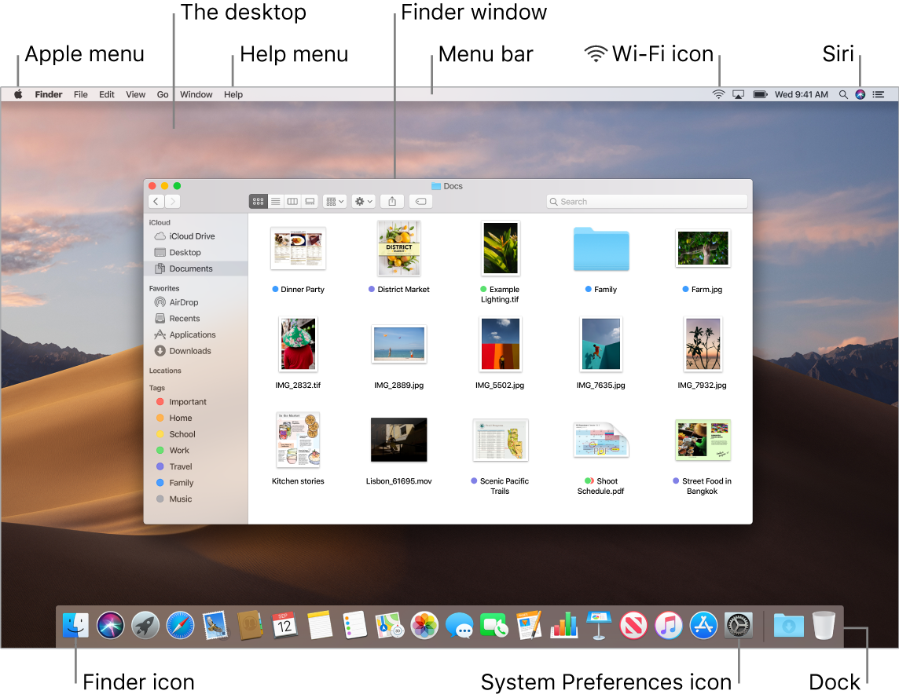Collapse the Favorites section in the sidebar

pyautogui.click(x=164, y=288)
